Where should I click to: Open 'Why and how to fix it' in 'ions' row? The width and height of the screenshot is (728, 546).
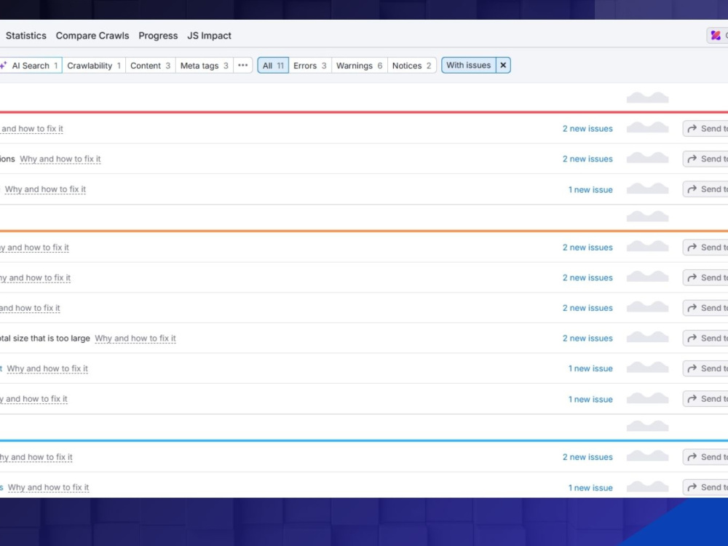tap(60, 159)
